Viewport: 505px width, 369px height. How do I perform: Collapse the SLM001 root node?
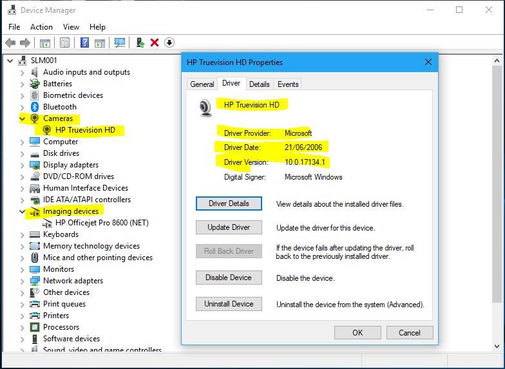coord(10,61)
